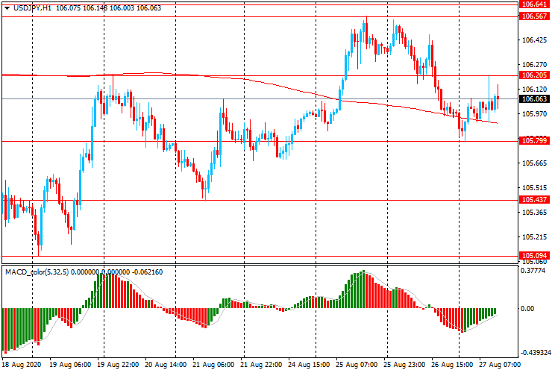Image resolution: width=552 pixels, height=373 pixels.
Task: Select the 25 Aug 07:00 time label
Action: (x=357, y=365)
